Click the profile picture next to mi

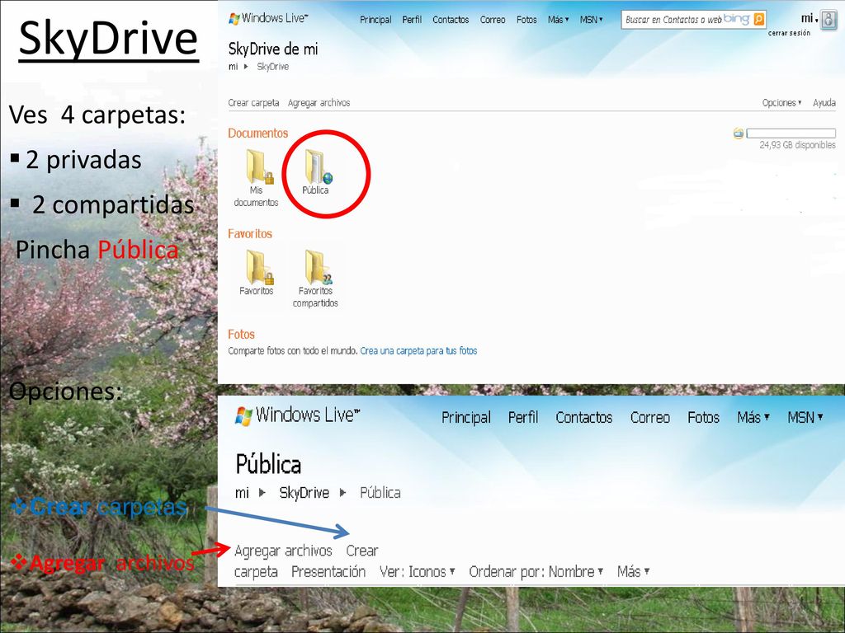pos(828,21)
